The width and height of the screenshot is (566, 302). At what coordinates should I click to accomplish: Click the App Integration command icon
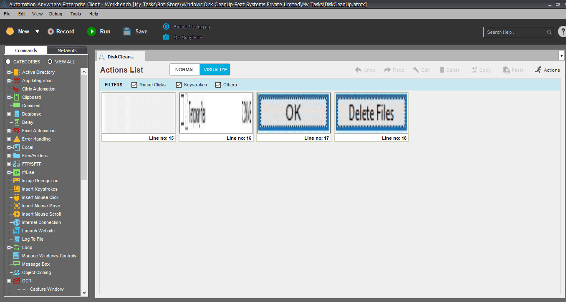click(17, 81)
